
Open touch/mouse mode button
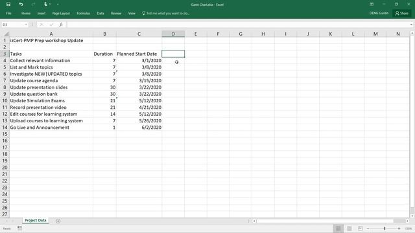pyautogui.click(x=46, y=5)
